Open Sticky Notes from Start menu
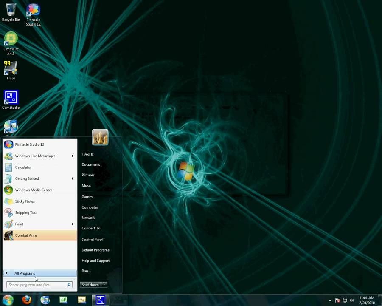This screenshot has height=306, width=382. click(40, 201)
